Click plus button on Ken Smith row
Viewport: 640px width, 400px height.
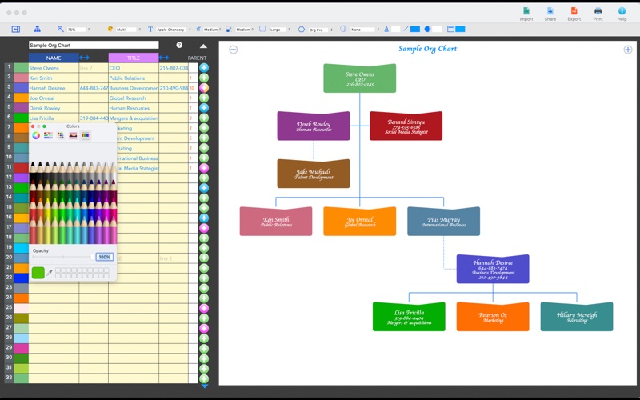click(x=204, y=78)
